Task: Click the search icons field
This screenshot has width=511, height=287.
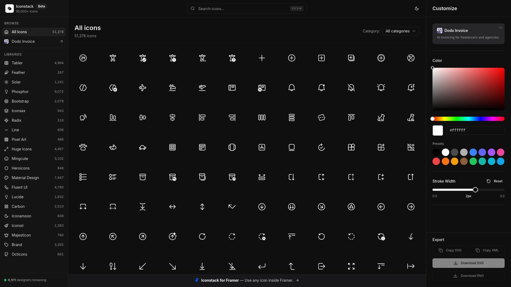Action: pos(247,8)
